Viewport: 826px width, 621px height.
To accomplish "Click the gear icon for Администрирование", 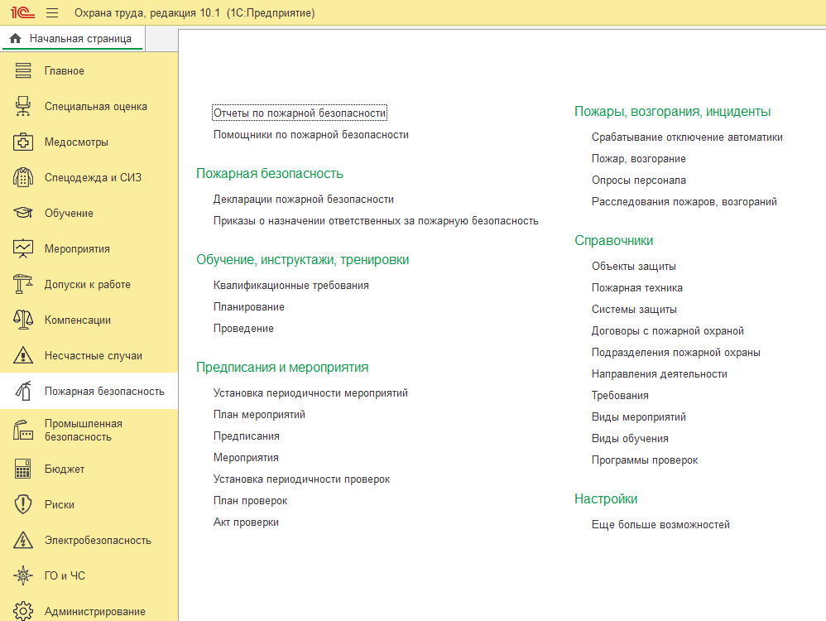I will [22, 612].
